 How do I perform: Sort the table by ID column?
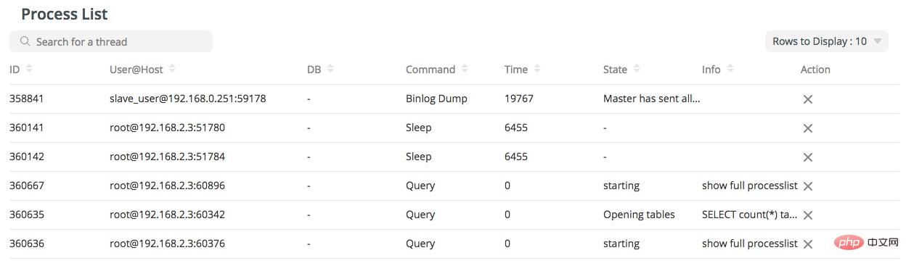29,69
